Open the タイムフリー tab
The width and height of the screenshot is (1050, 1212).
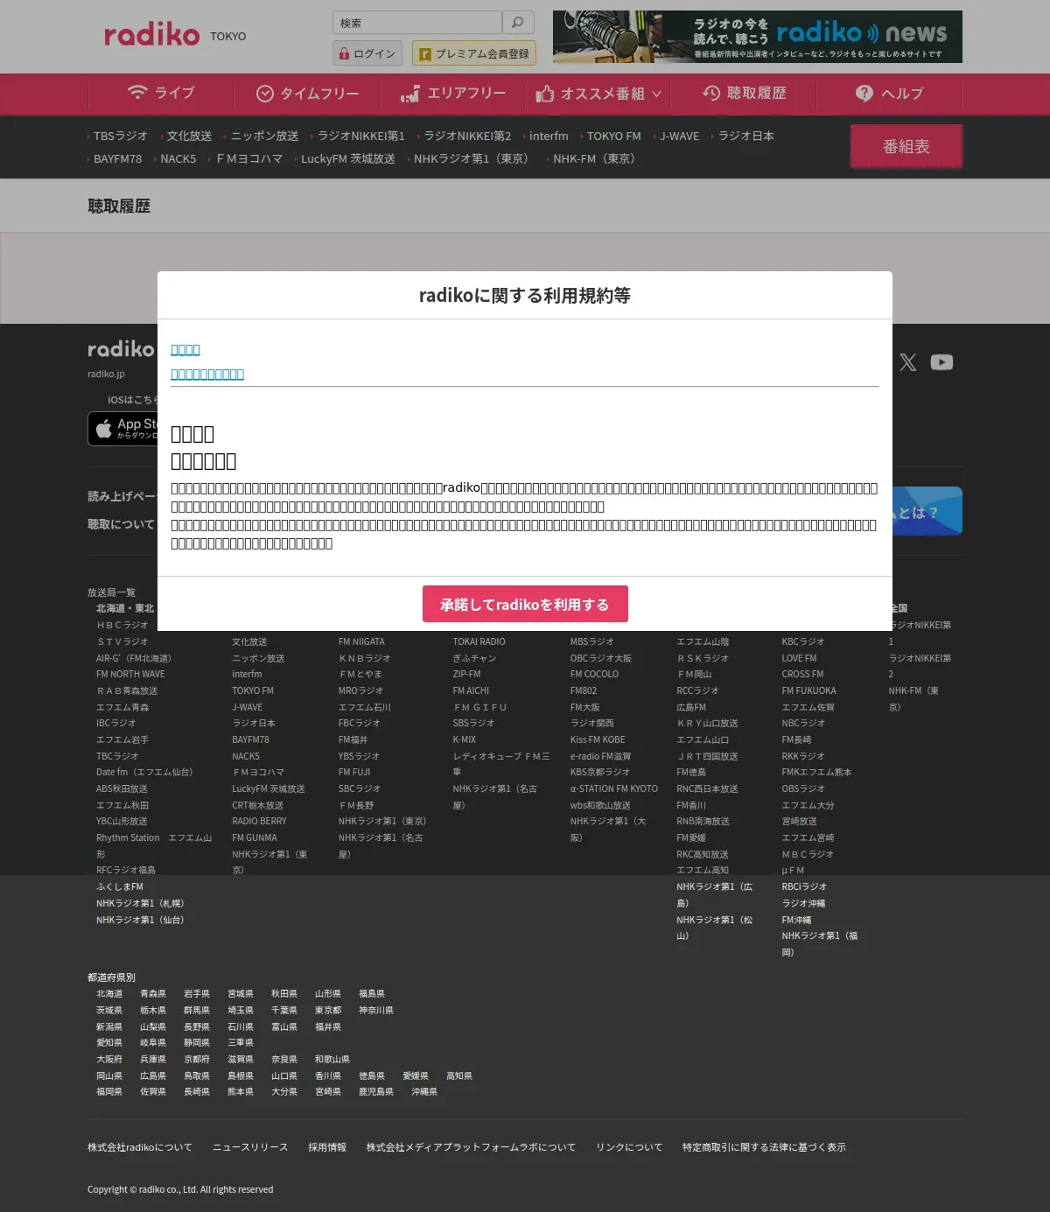pos(307,94)
